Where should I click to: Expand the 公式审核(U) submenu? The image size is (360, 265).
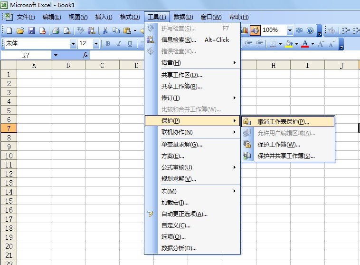[x=192, y=167]
